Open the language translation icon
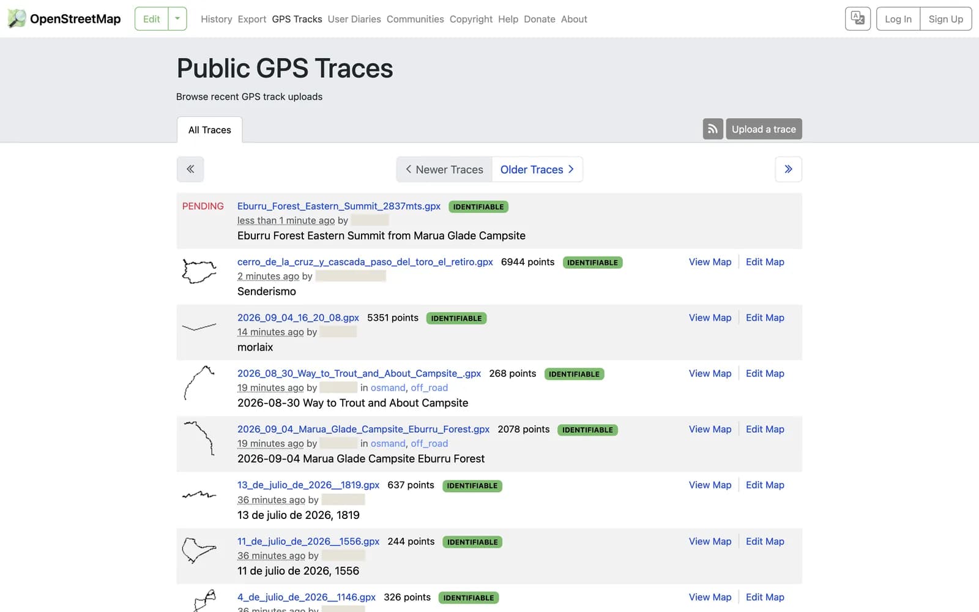The image size is (979, 612). [858, 19]
